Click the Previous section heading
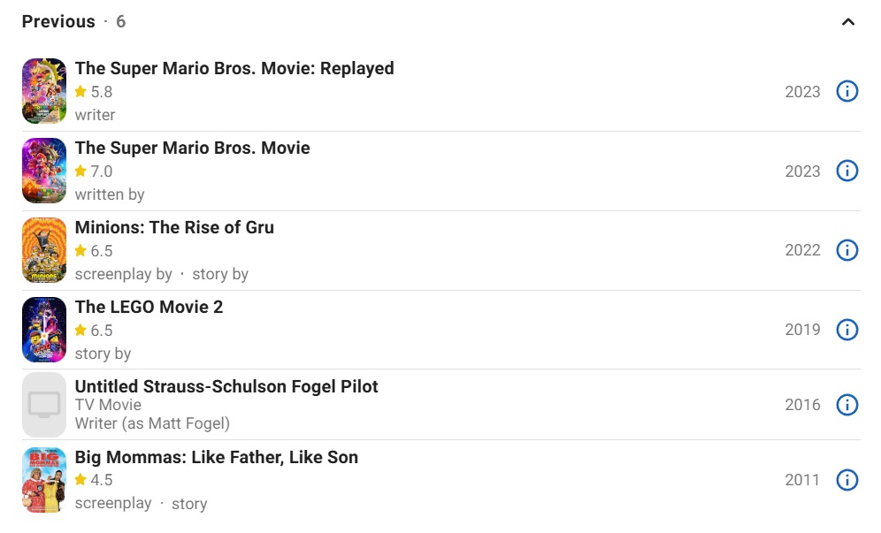Viewport: 881px width, 533px height. [x=58, y=22]
